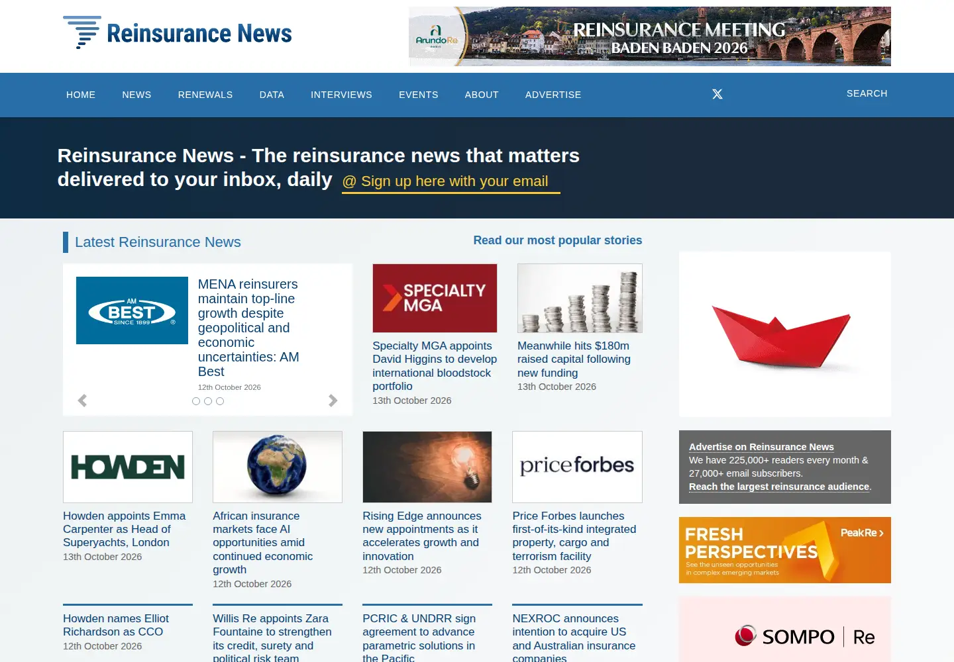954x662 pixels.
Task: Open MENA reinsurers maintain top-line growth article
Action: point(248,328)
